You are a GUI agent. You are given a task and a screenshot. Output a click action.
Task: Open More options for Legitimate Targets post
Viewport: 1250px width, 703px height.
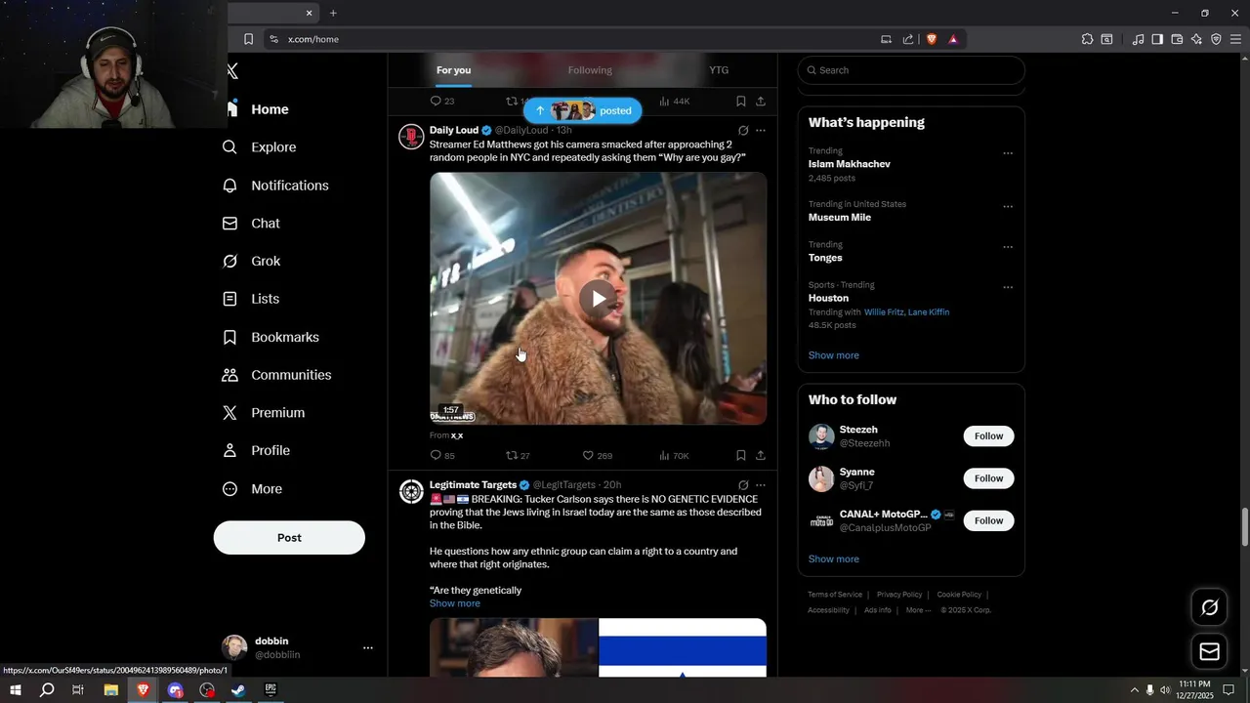pos(761,485)
